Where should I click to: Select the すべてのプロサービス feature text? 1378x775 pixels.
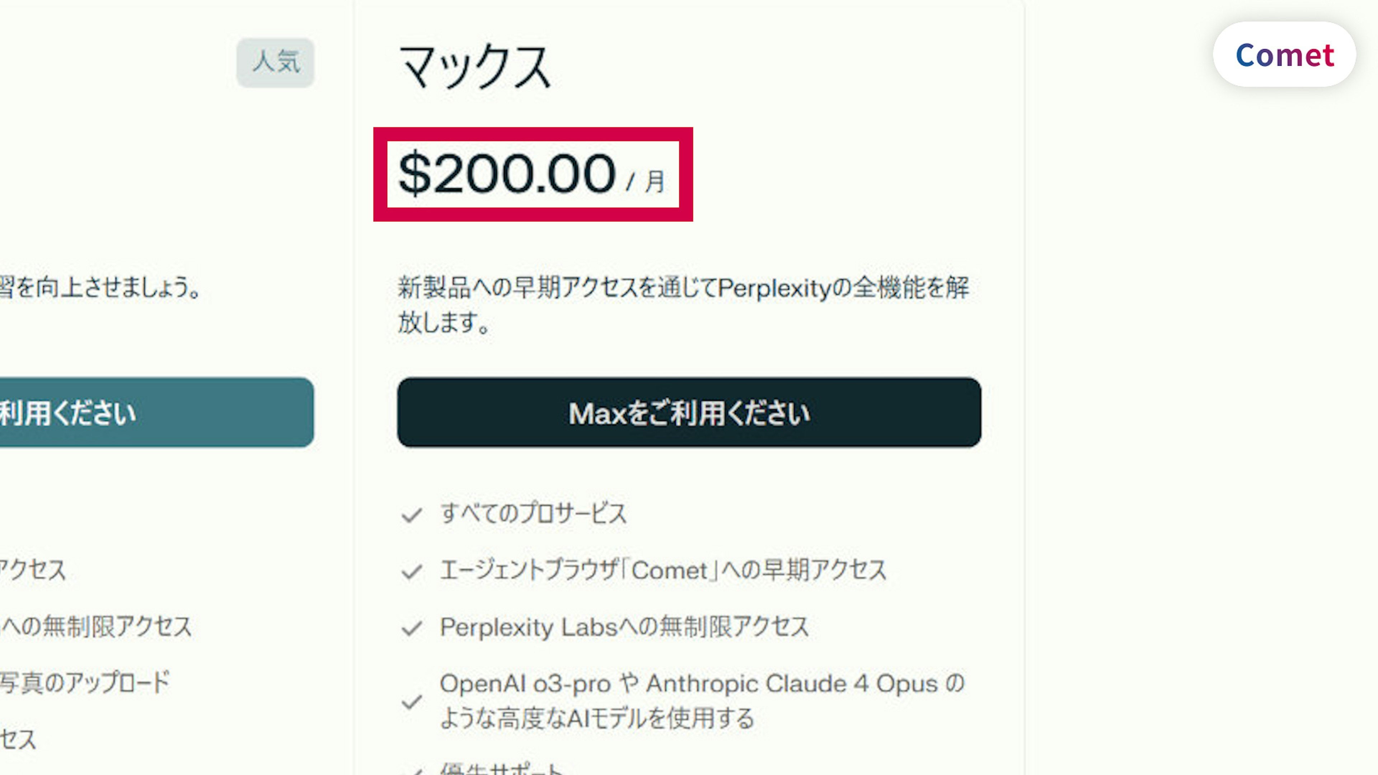(x=533, y=513)
